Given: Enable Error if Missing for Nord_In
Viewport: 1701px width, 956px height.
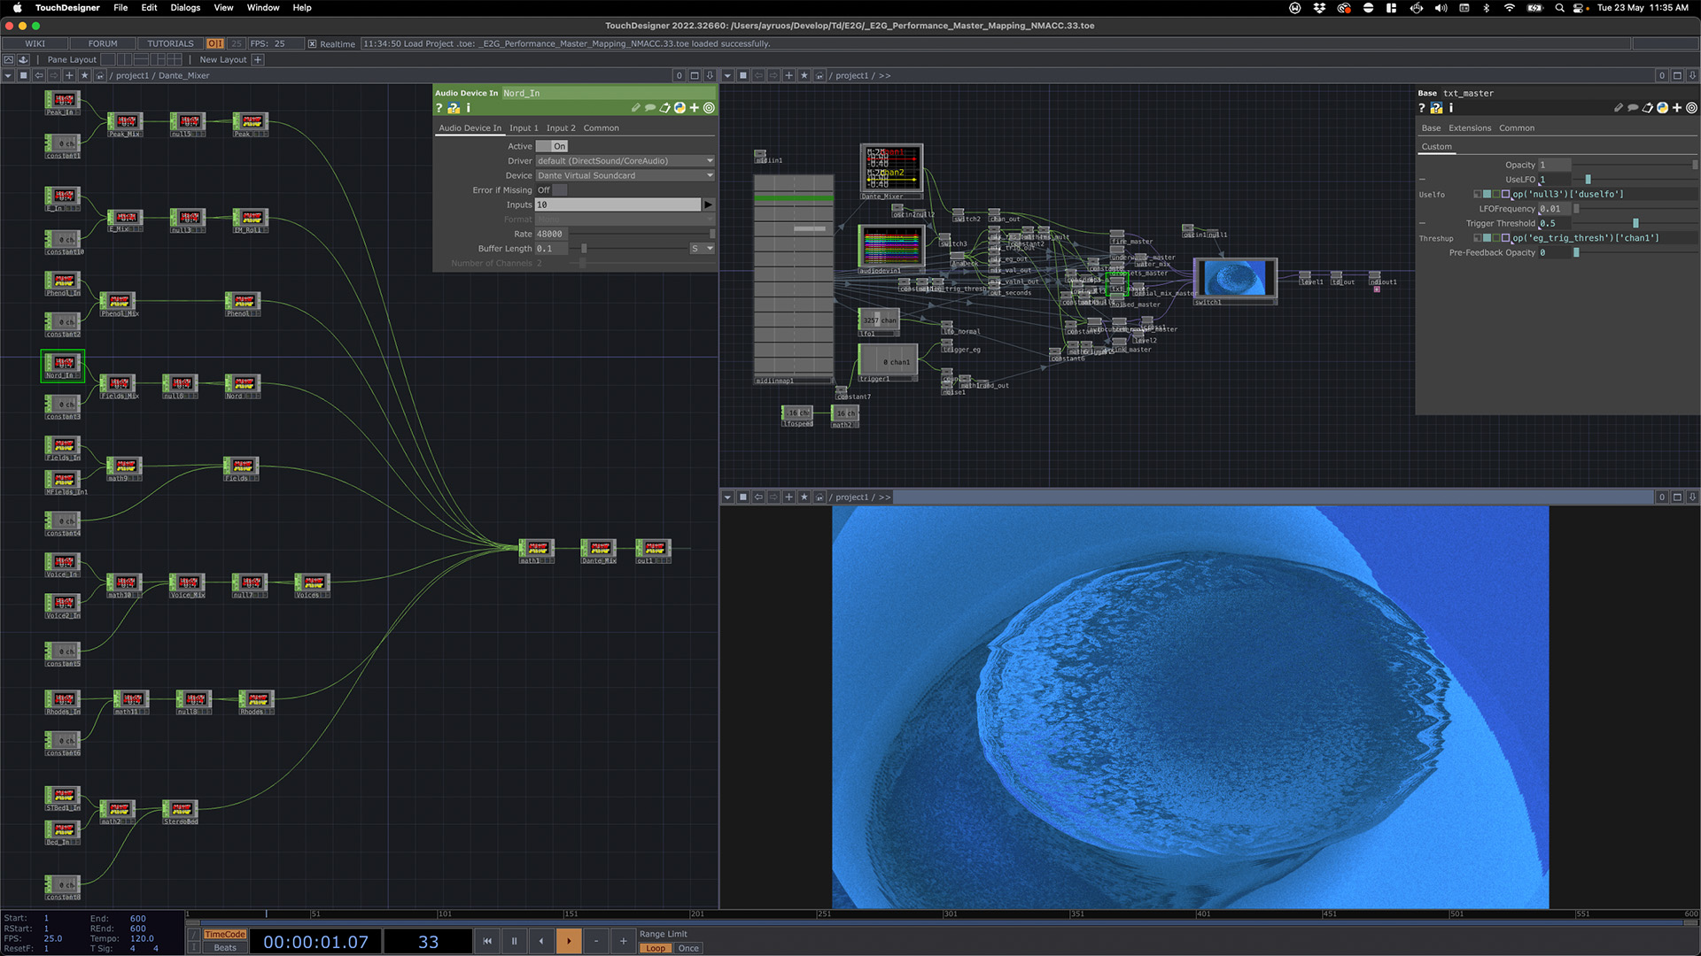Looking at the screenshot, I should click(558, 189).
